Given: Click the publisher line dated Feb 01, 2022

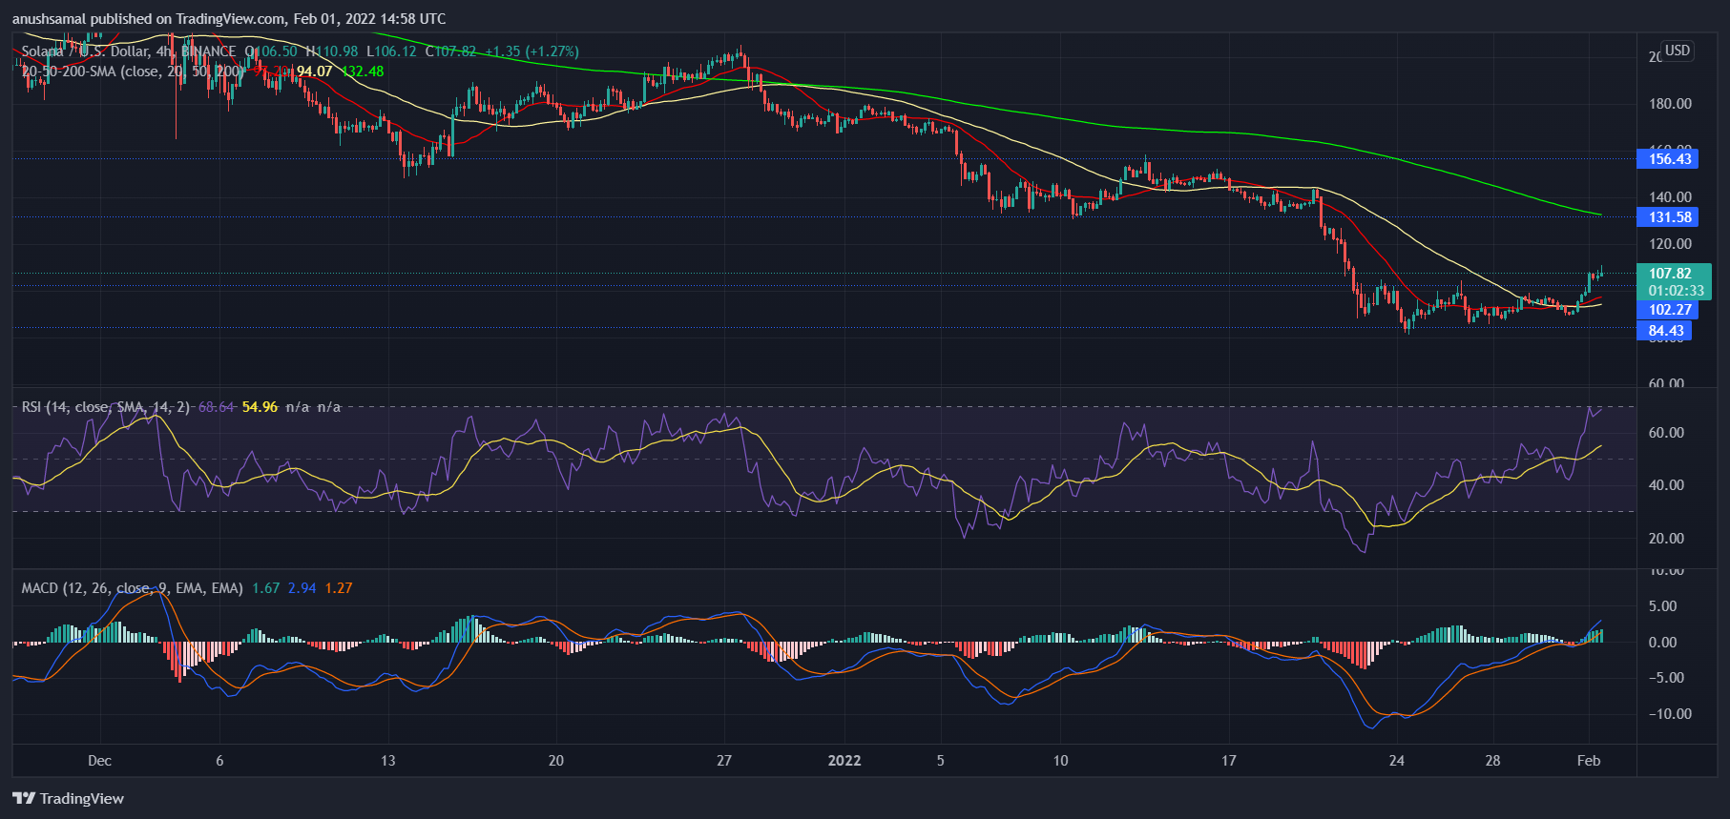Looking at the screenshot, I should point(229,18).
